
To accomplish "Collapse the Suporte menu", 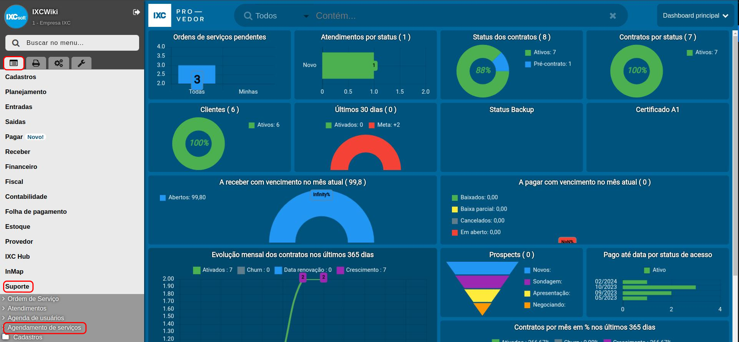I will point(17,286).
